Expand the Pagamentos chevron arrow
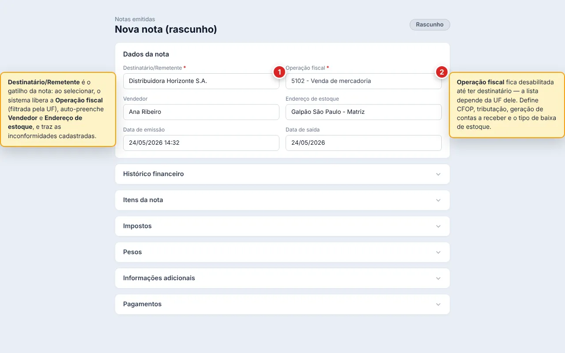 click(438, 304)
